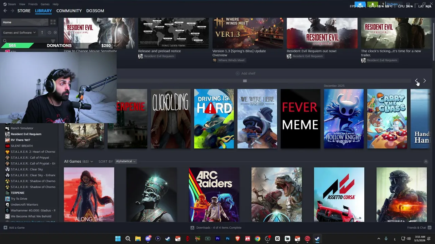Screen dimensions: 435x244
Task: Toggle recent activity clock filter
Action: (x=49, y=33)
